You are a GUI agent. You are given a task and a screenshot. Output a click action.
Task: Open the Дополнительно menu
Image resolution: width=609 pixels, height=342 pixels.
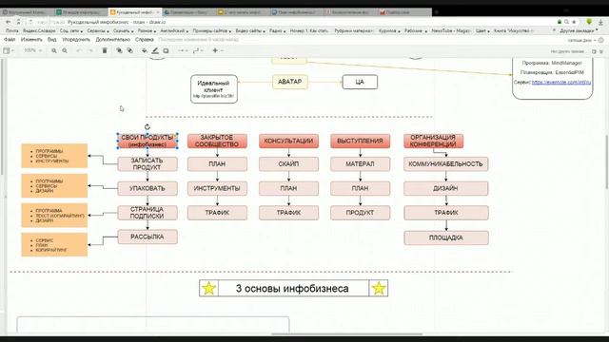click(112, 40)
